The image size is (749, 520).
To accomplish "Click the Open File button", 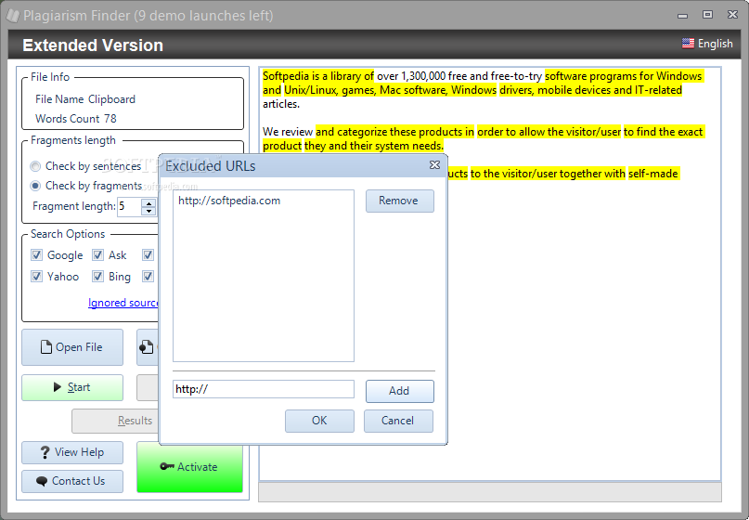I will click(x=72, y=347).
